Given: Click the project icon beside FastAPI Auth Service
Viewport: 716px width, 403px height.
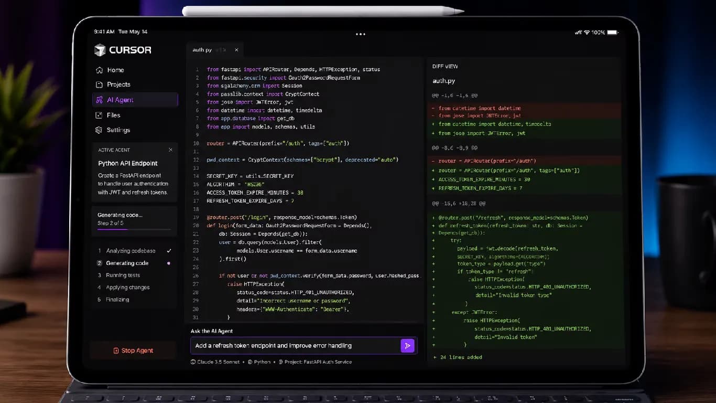Looking at the screenshot, I should point(280,362).
